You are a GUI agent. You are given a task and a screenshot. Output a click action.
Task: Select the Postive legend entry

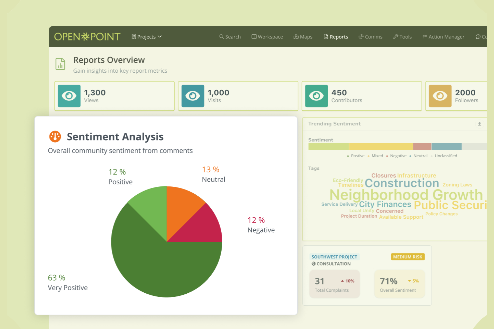point(356,156)
